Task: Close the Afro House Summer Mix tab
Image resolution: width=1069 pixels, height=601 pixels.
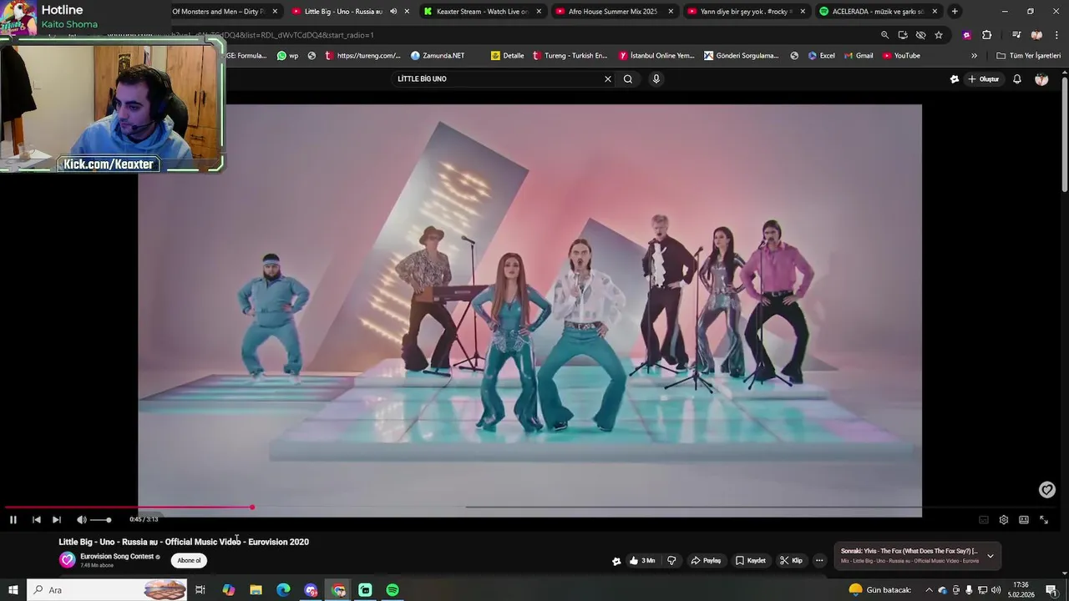Action: tap(671, 12)
